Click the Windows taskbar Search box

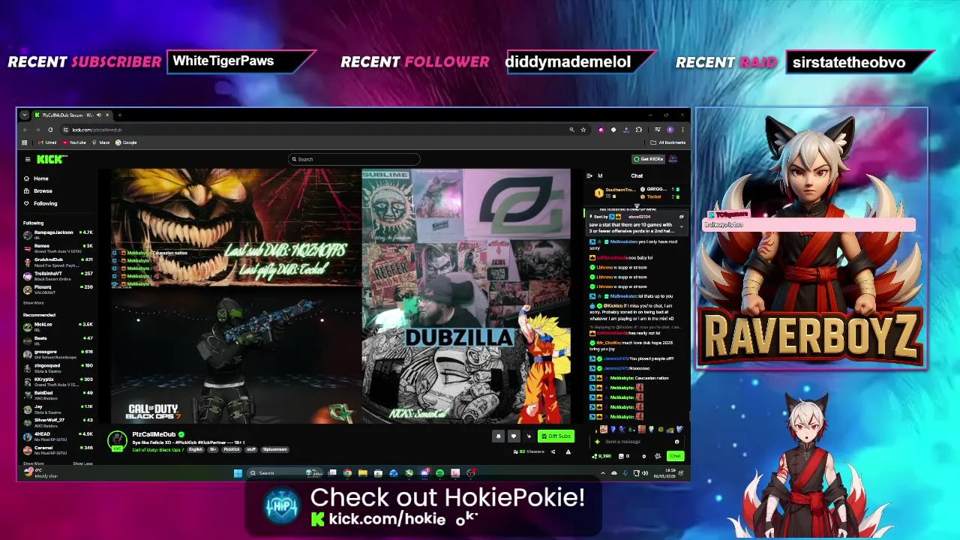(x=285, y=473)
